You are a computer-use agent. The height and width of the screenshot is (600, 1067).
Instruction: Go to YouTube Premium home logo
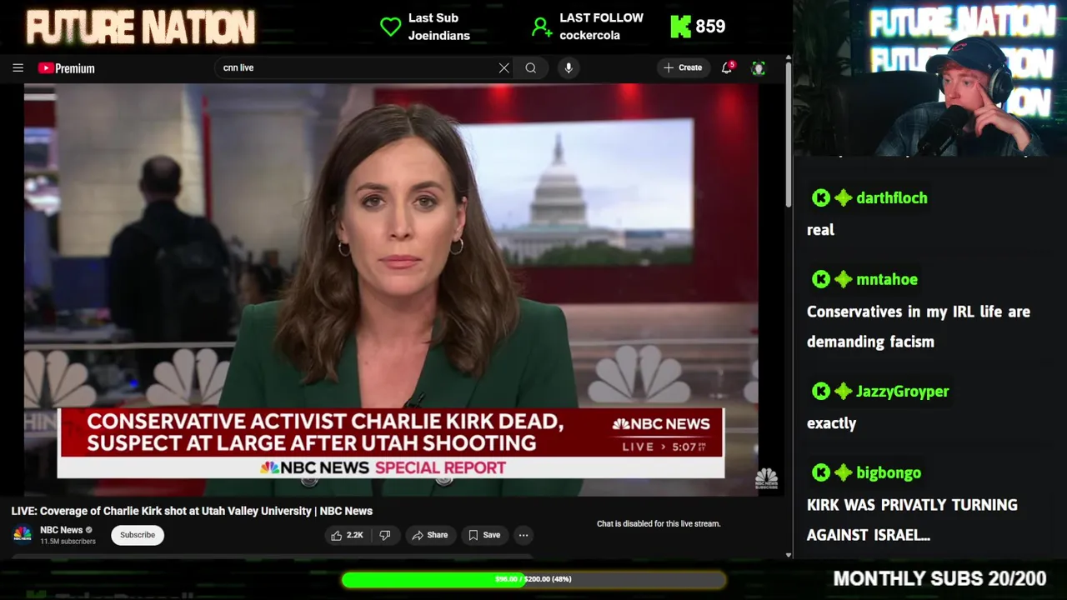[x=67, y=68]
